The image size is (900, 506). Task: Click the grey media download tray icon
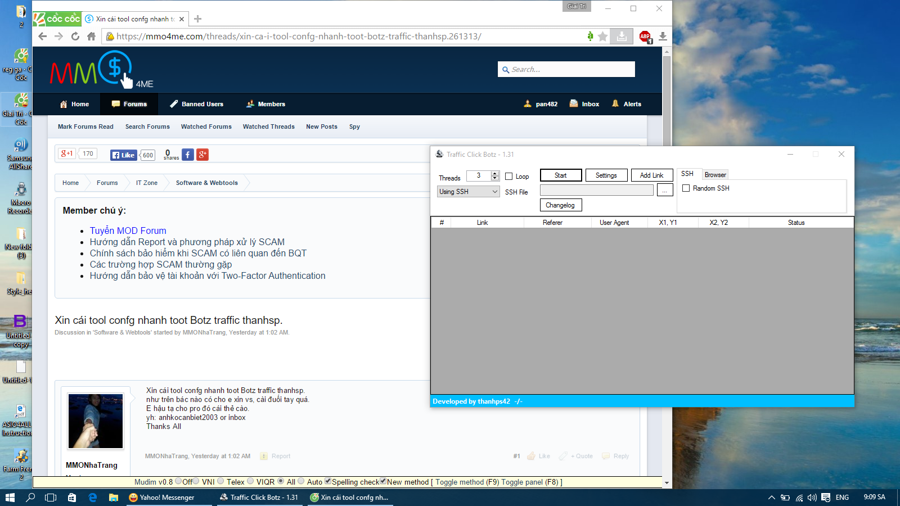point(622,37)
